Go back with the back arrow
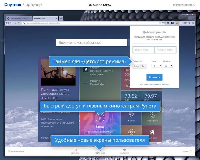The width and height of the screenshot is (200, 160). [x=11, y=23]
